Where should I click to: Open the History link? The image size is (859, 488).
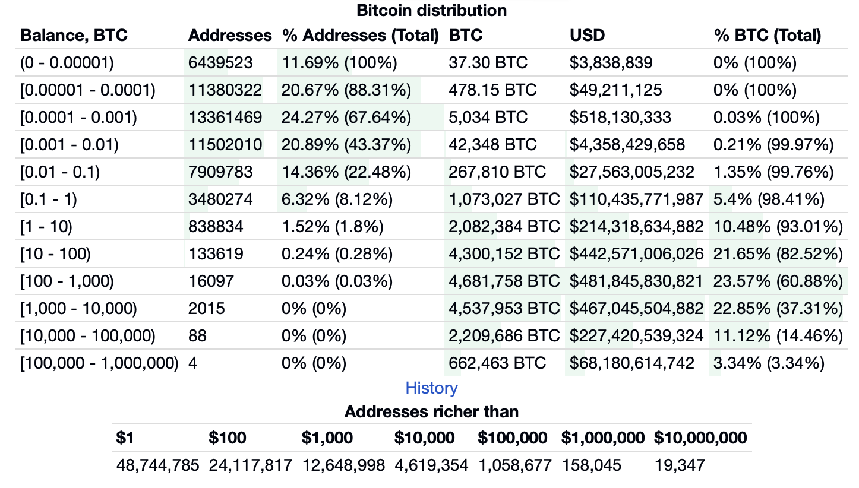[431, 388]
